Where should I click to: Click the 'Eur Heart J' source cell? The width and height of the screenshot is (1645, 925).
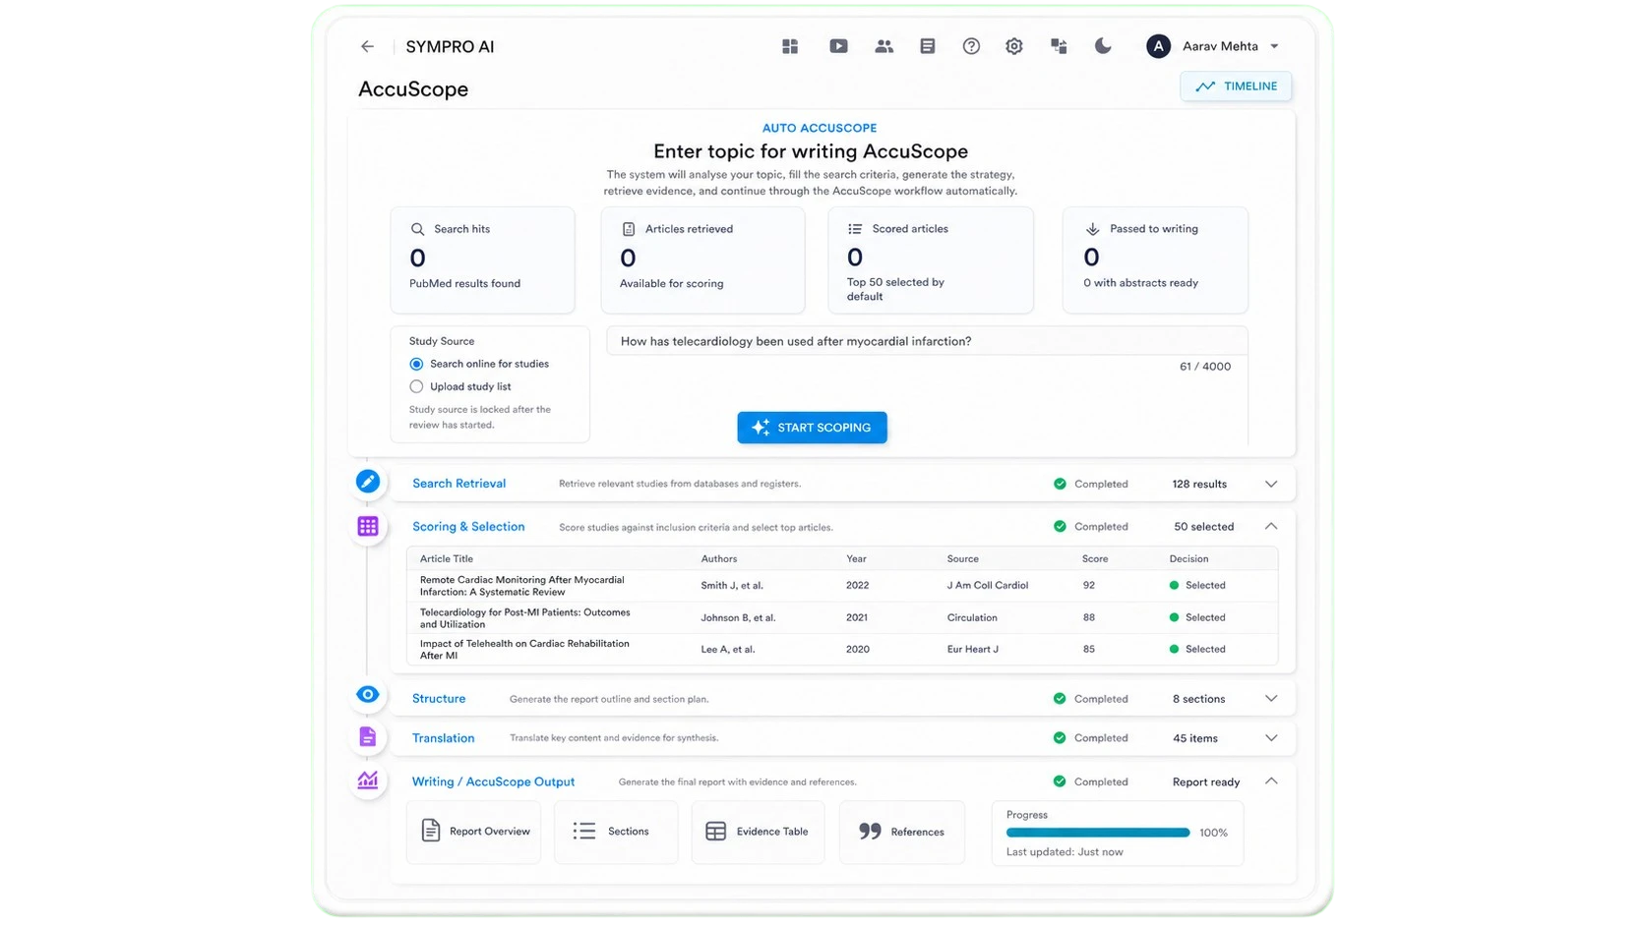973,649
